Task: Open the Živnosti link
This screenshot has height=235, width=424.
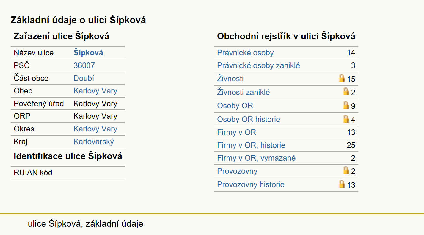Action: 230,79
